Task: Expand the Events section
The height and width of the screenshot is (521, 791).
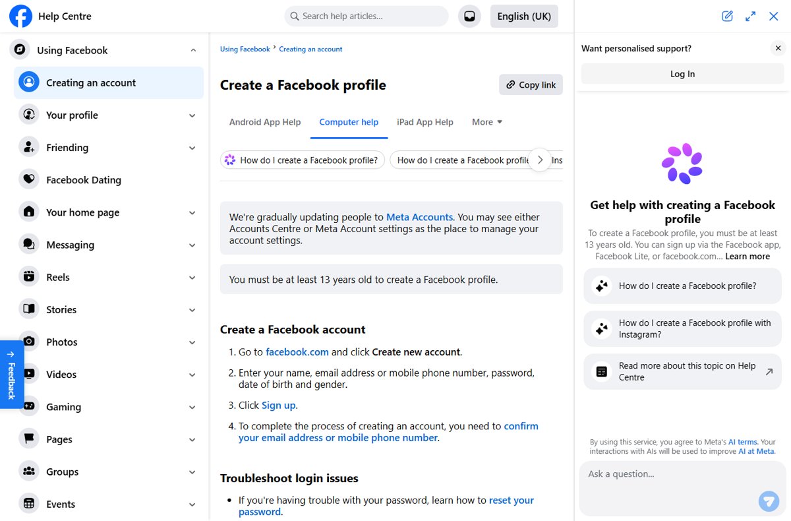Action: click(x=192, y=505)
